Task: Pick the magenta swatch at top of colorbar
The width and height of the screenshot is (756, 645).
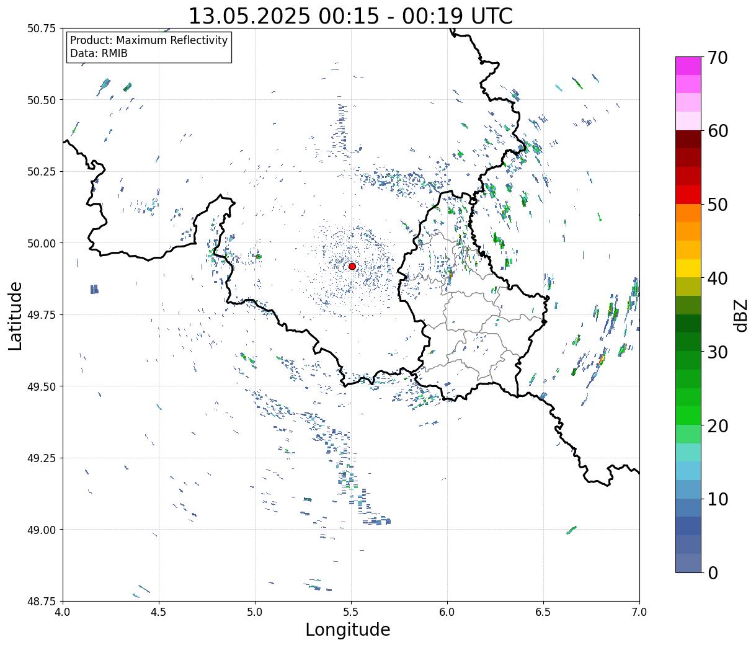Action: tap(688, 66)
